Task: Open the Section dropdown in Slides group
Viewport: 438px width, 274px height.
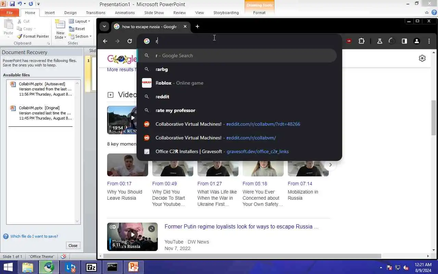Action: [x=80, y=36]
